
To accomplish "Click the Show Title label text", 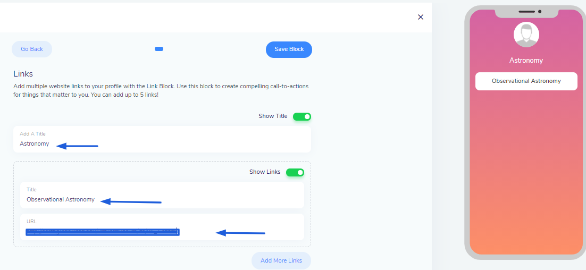I will pos(273,116).
